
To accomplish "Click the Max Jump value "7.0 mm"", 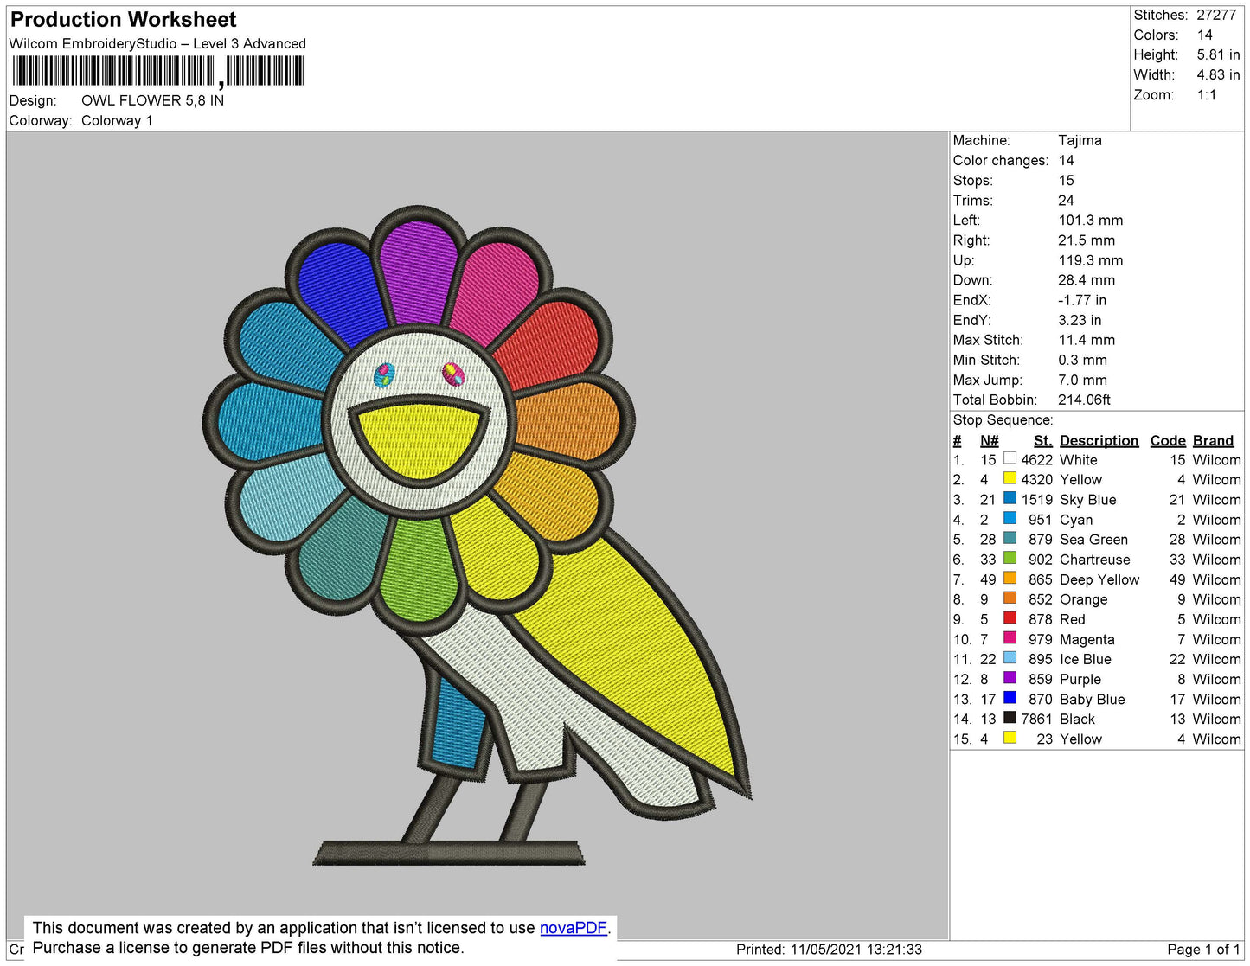I will pos(1082,380).
